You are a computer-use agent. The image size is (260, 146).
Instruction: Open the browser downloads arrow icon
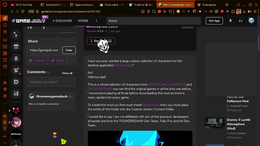click(244, 12)
